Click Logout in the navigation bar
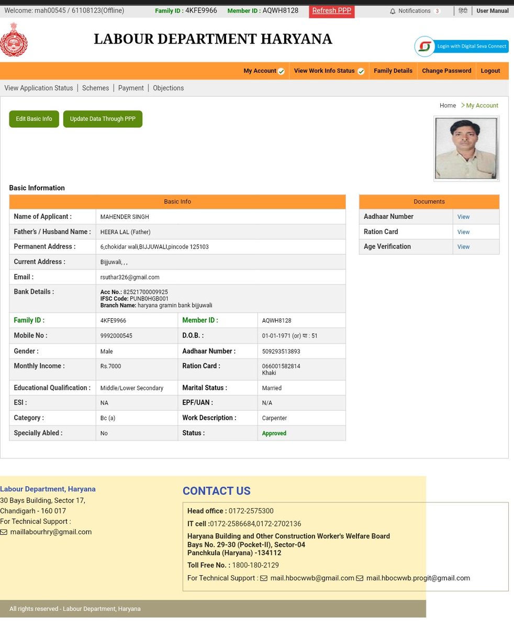The image size is (514, 628). (490, 71)
